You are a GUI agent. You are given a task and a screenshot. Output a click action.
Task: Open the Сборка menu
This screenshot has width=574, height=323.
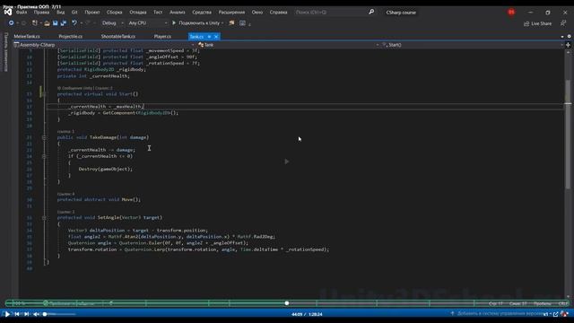(114, 12)
